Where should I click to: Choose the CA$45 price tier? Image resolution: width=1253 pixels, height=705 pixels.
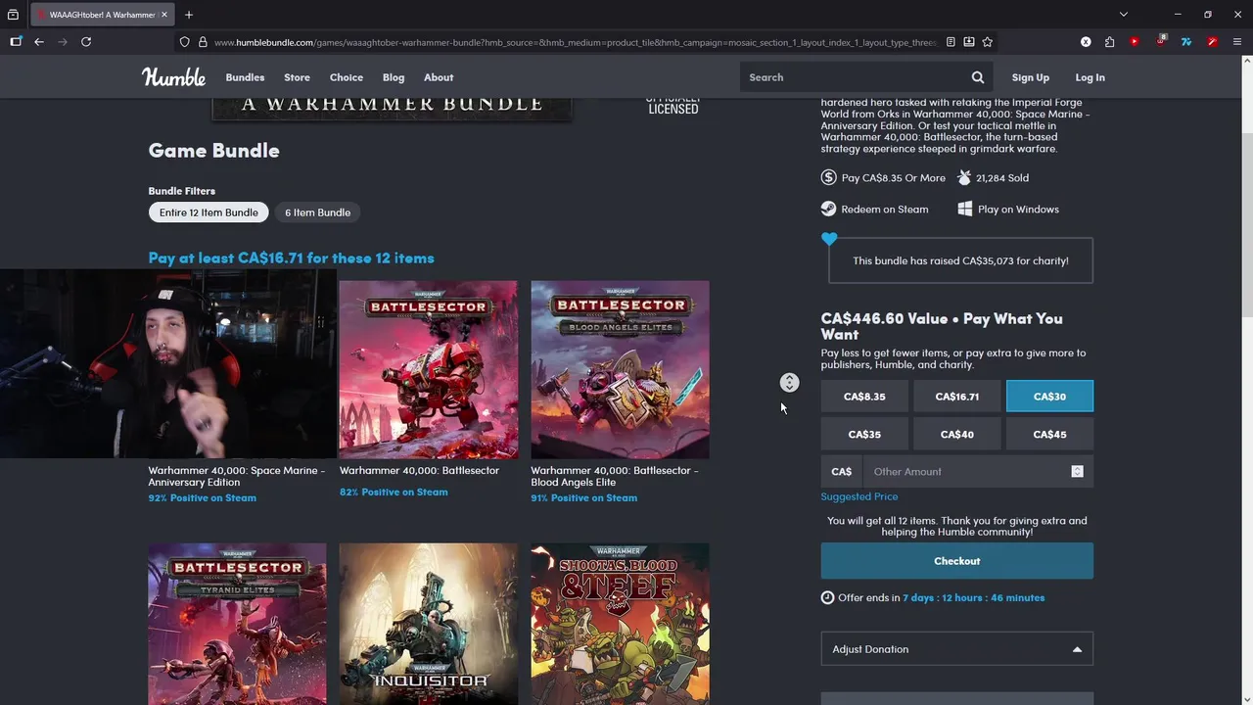click(x=1049, y=434)
